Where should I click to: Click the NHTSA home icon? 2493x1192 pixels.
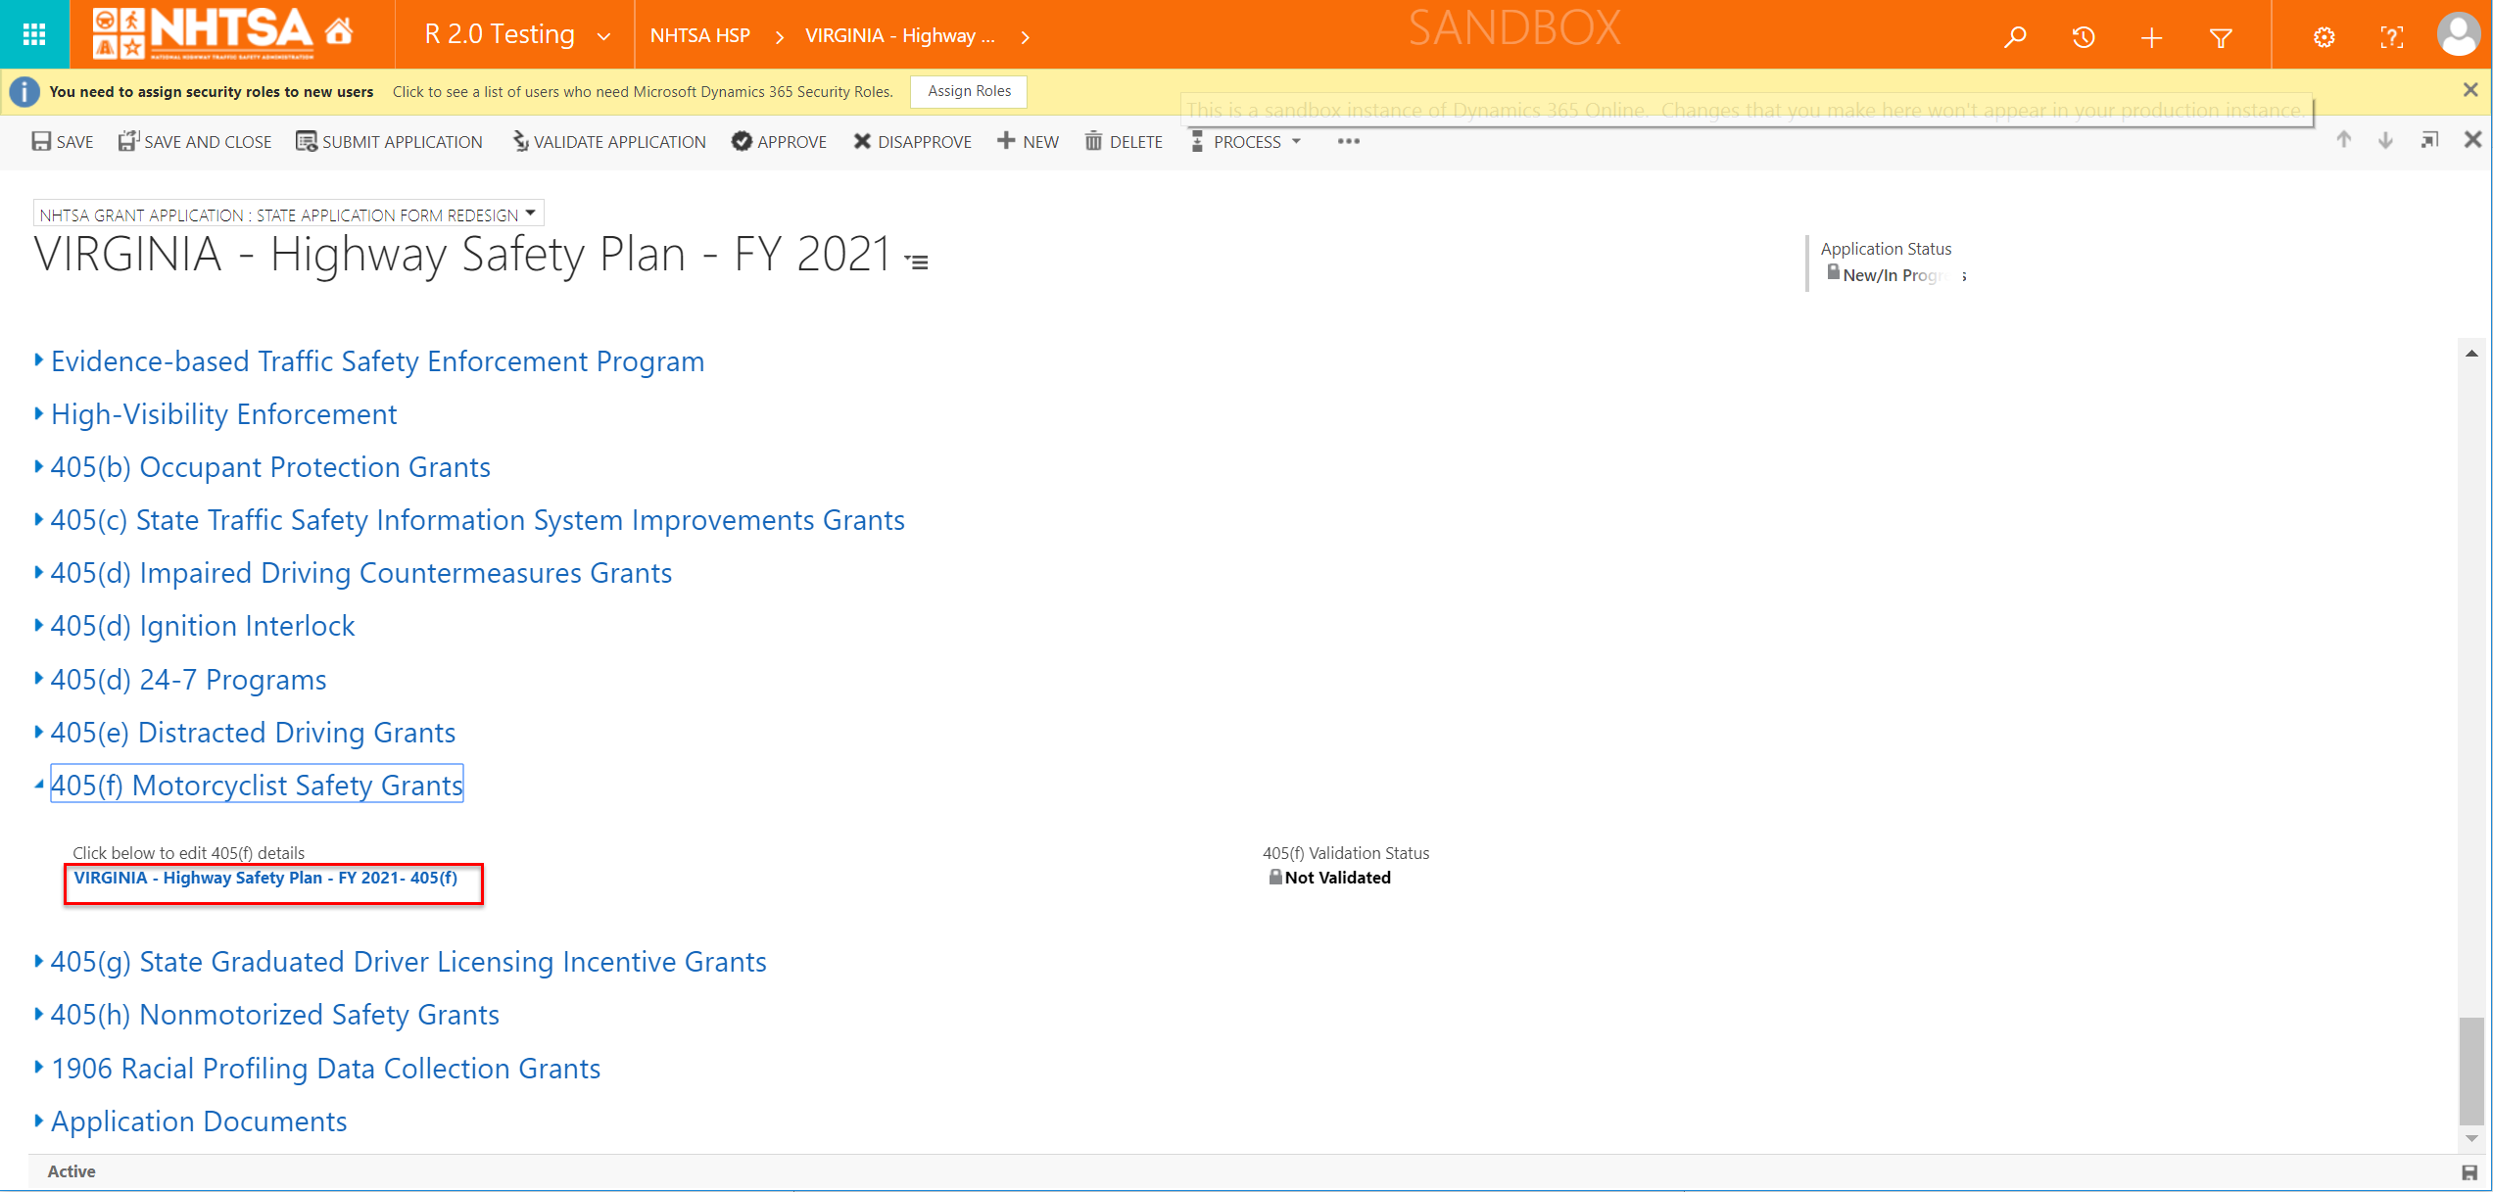pos(339,33)
